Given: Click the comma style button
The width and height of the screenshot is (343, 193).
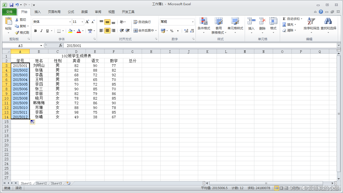Looking at the screenshot, I should (x=178, y=31).
